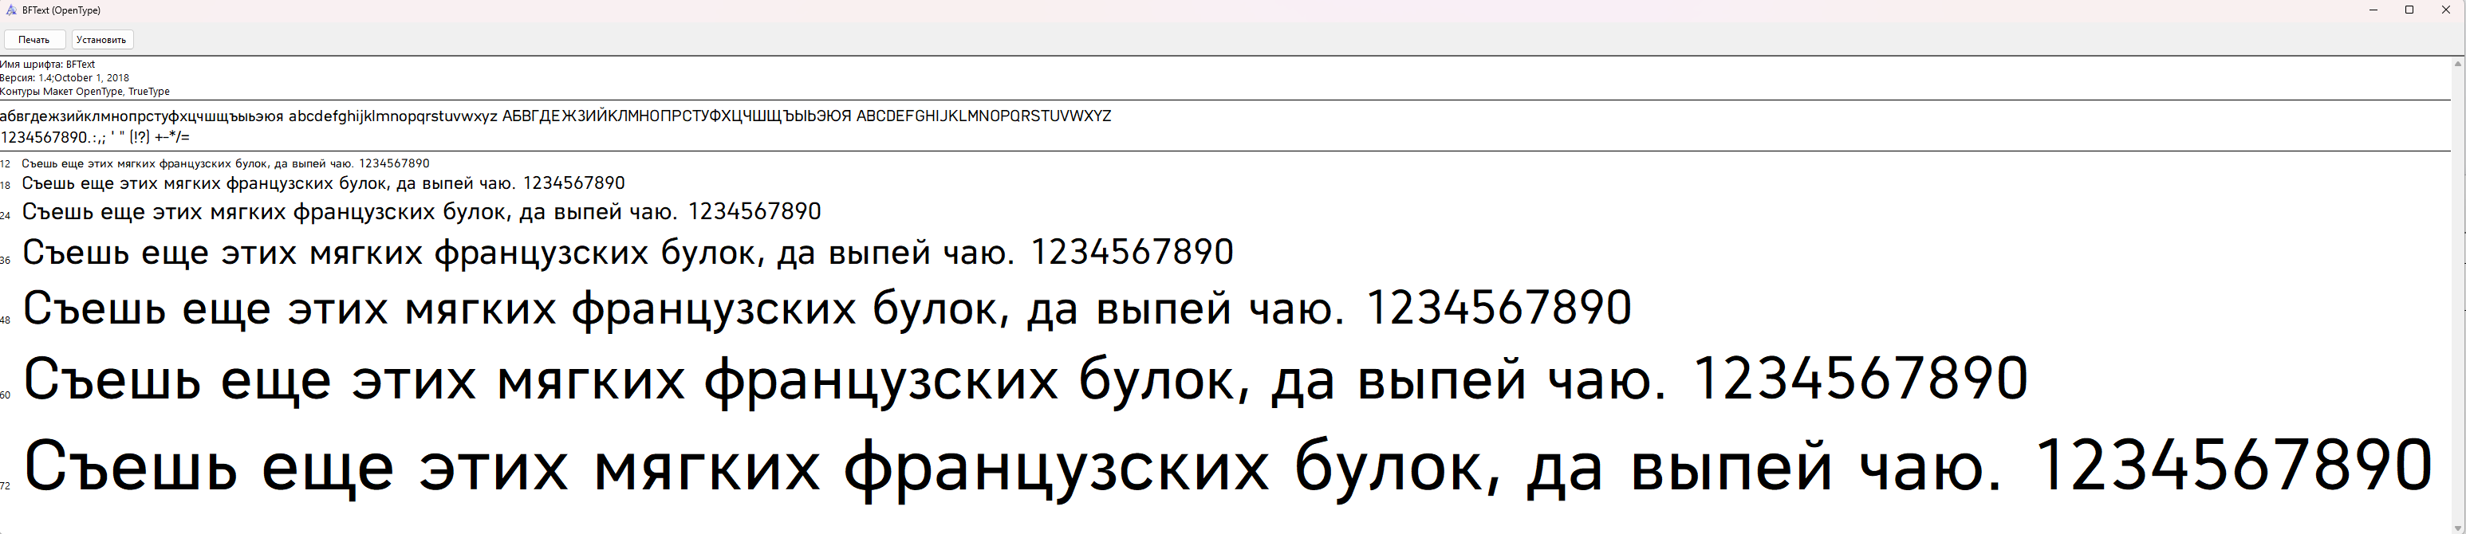Click the 12-point sample sentence
Image resolution: width=2466 pixels, height=534 pixels.
pos(225,163)
